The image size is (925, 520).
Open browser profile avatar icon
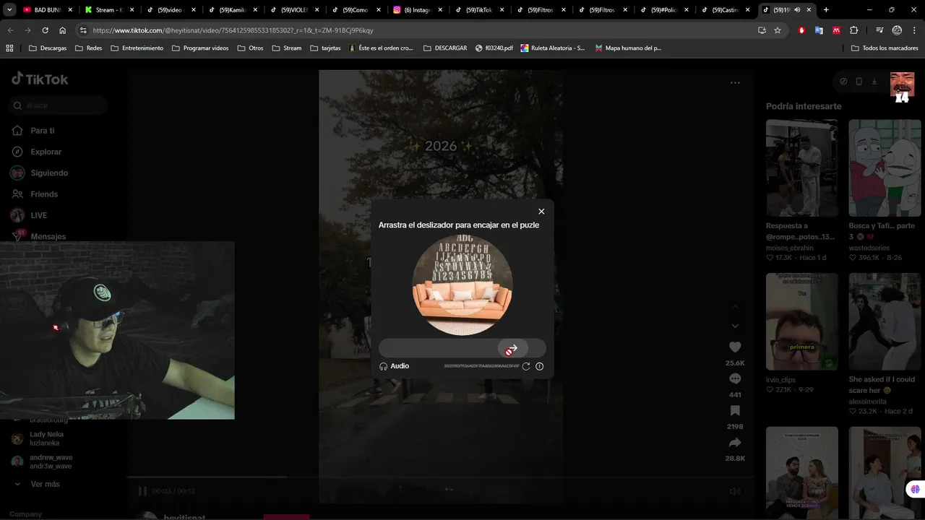(x=897, y=30)
